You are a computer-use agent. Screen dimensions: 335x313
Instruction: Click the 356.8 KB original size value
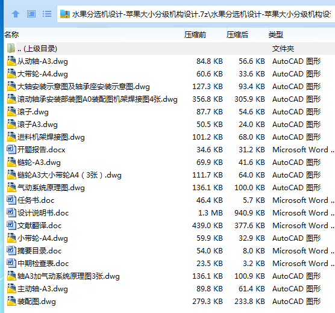[x=207, y=99]
